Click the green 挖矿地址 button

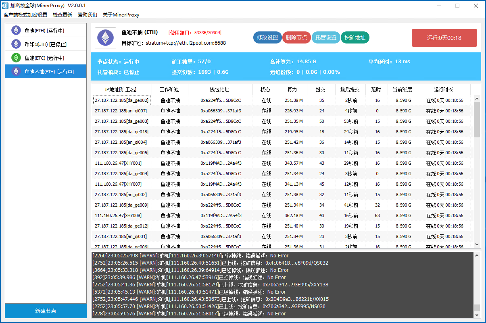[x=355, y=37]
